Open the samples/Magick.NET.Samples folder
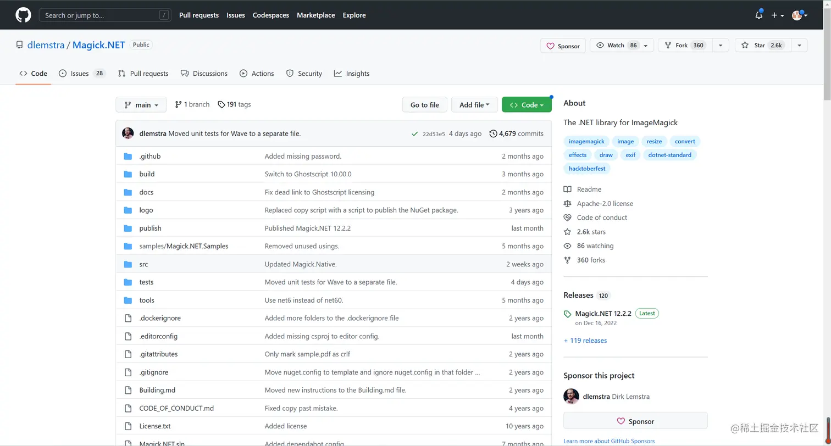831x446 pixels. (x=184, y=246)
